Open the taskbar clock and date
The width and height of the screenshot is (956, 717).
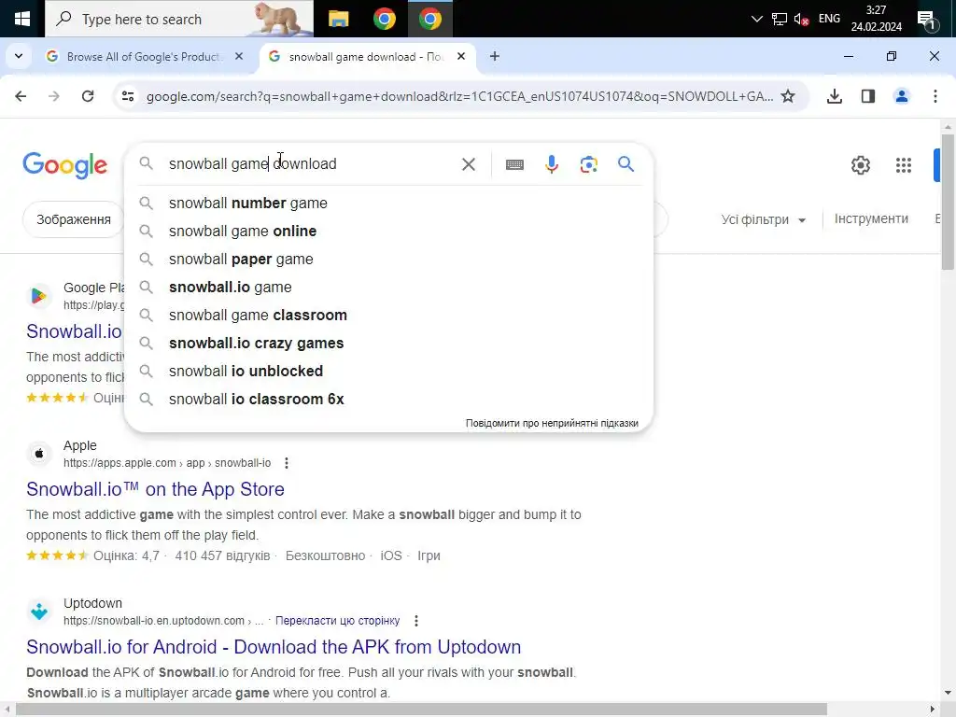click(876, 19)
